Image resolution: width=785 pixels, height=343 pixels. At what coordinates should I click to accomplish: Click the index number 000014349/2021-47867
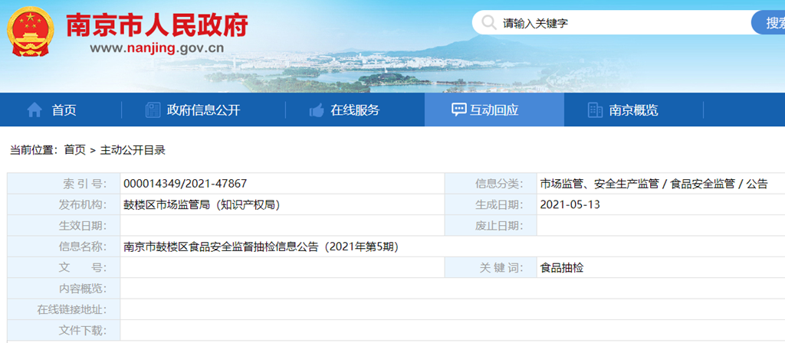(x=185, y=184)
